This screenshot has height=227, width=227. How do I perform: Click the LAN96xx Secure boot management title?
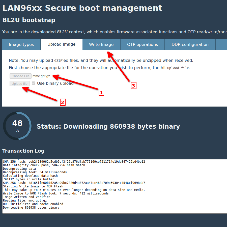(x=82, y=8)
